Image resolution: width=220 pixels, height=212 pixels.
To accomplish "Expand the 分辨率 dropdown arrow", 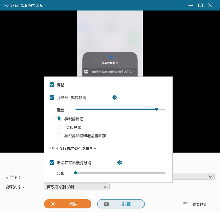I will click(210, 176).
